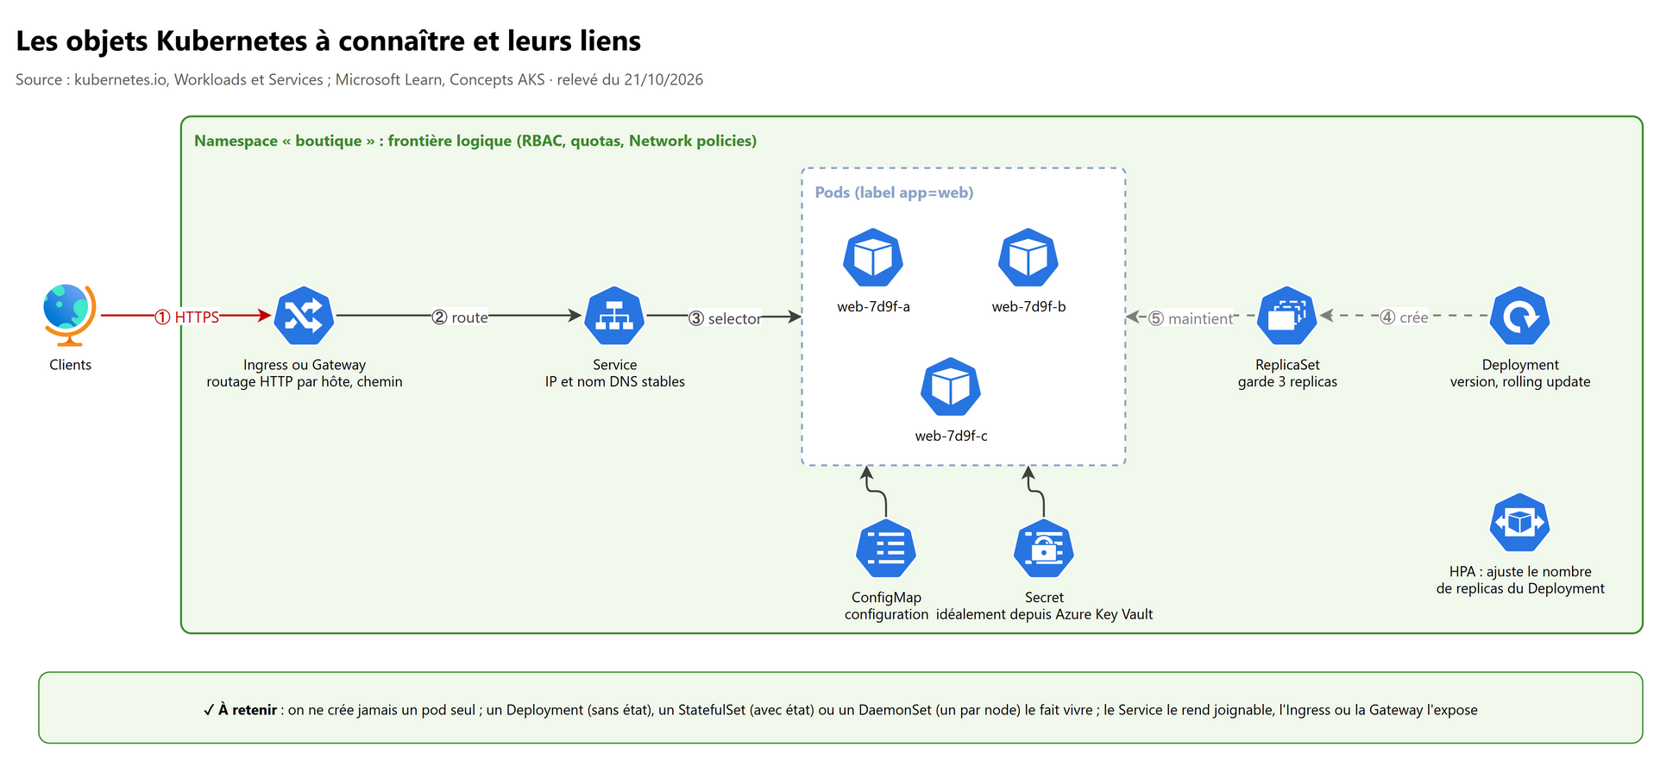Click the 'Clients' label
This screenshot has width=1660, height=760.
[70, 365]
